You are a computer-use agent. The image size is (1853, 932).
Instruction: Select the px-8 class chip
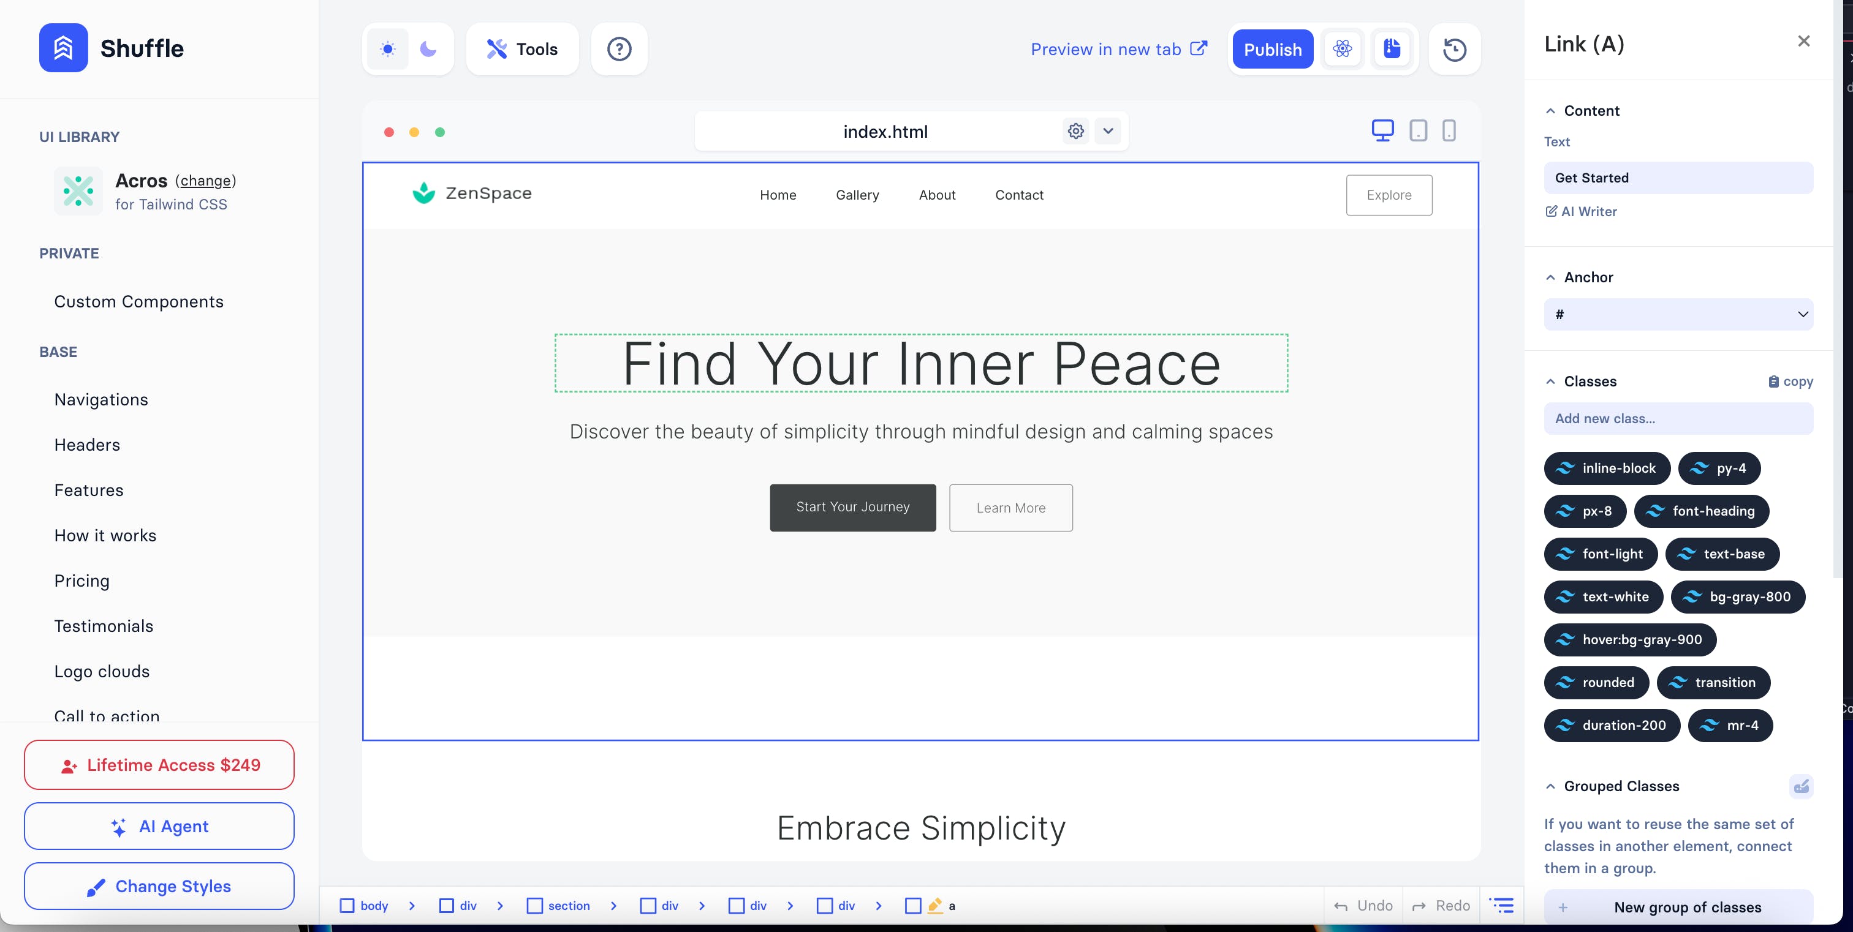(x=1585, y=511)
